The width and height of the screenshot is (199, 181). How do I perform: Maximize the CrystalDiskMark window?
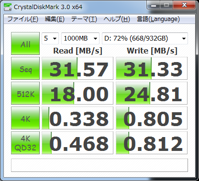(x=166, y=5)
